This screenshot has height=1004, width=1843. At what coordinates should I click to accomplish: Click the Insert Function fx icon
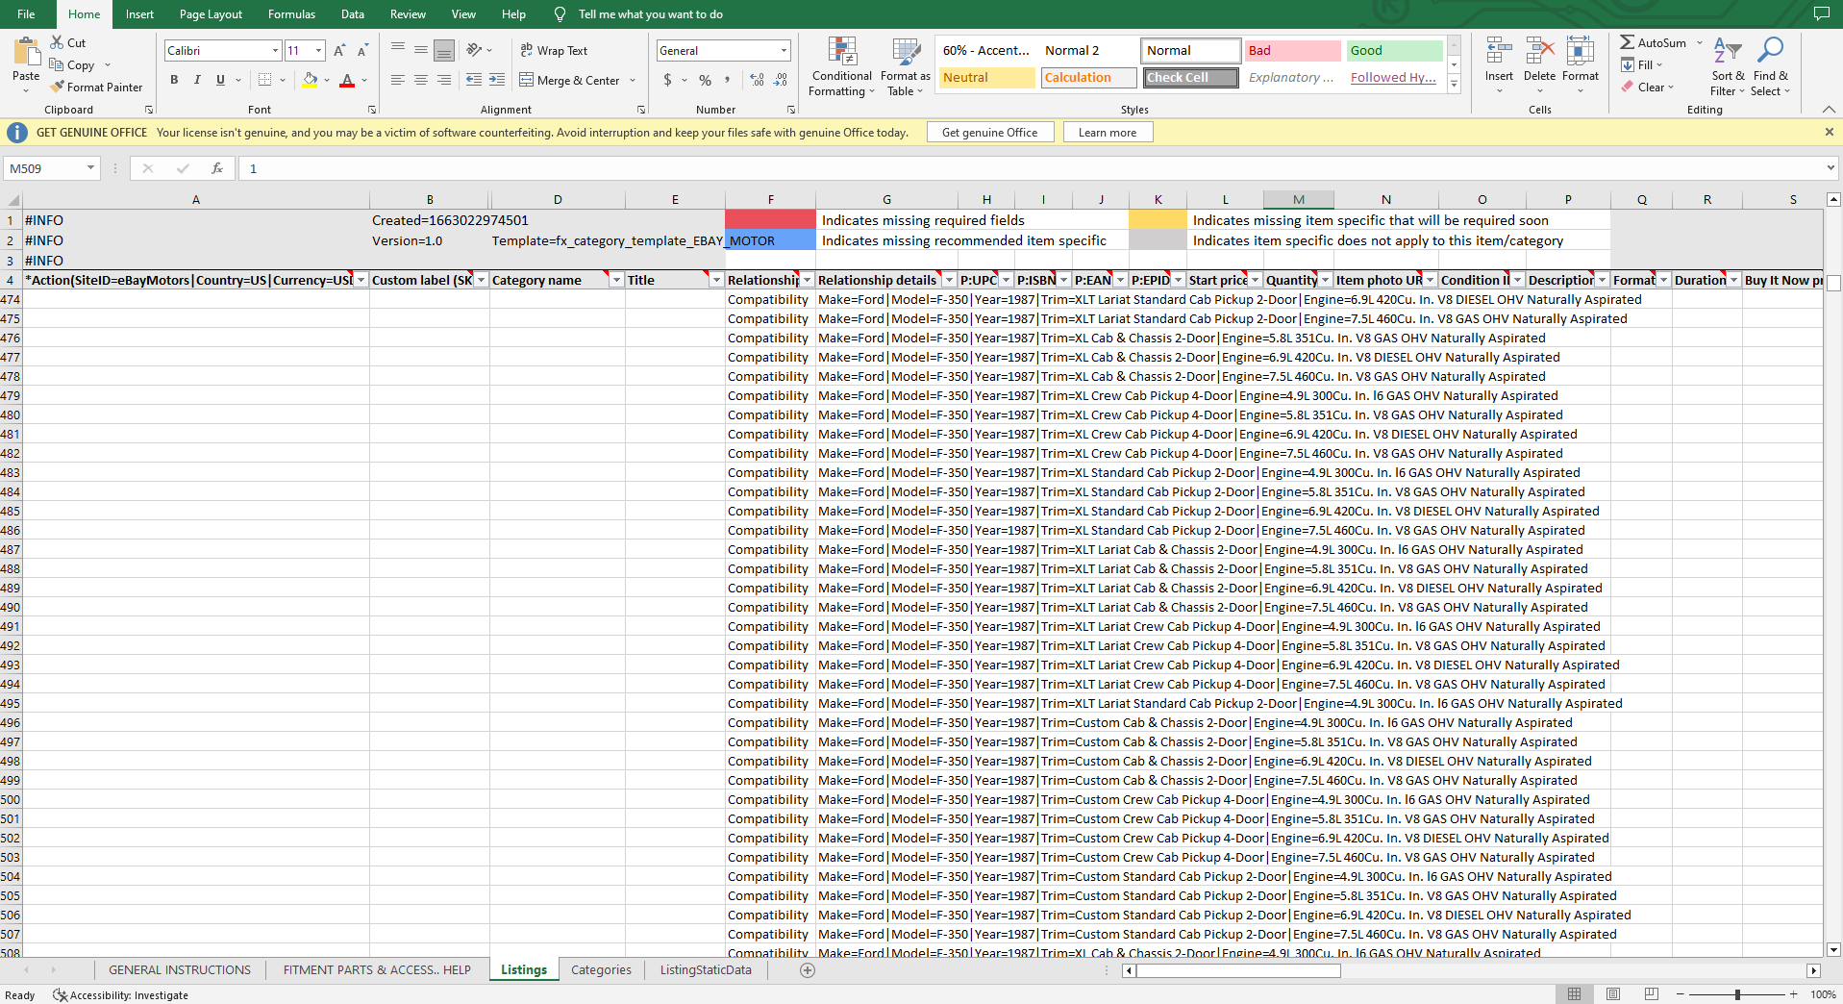pos(217,168)
